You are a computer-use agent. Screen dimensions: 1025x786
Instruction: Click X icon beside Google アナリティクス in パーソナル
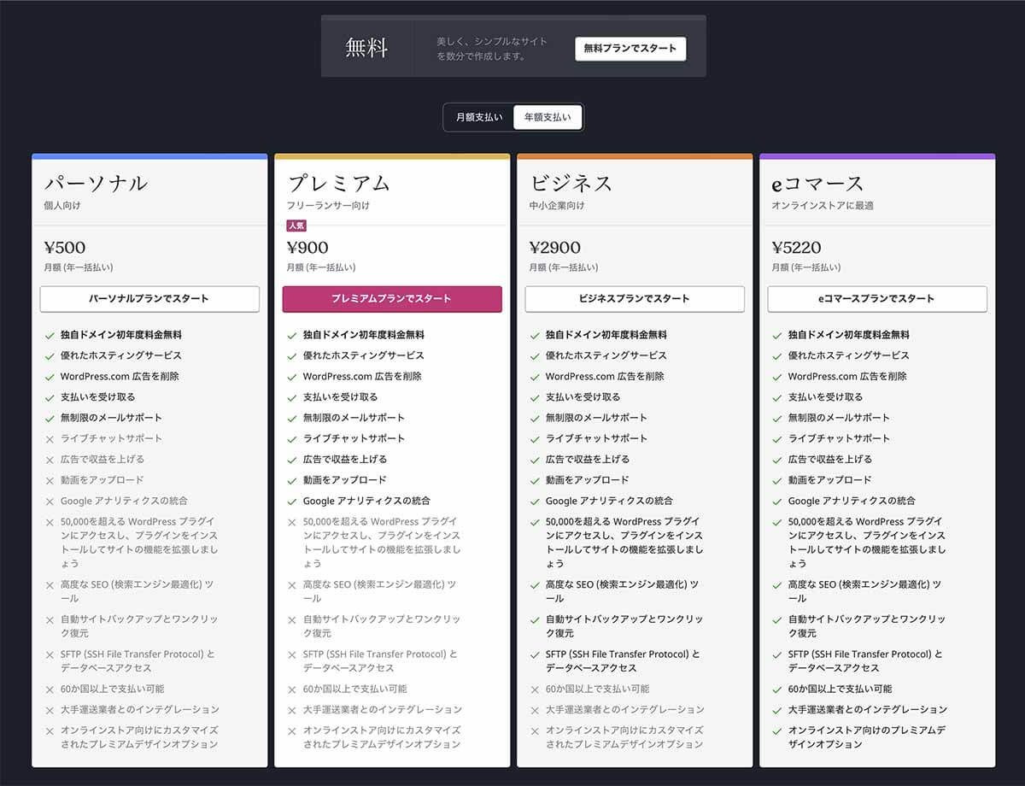(50, 502)
